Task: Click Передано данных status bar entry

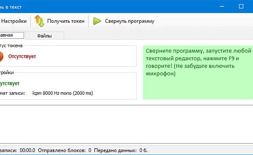Action: click(x=121, y=150)
